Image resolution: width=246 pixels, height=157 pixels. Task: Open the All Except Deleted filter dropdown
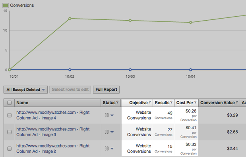tap(25, 90)
